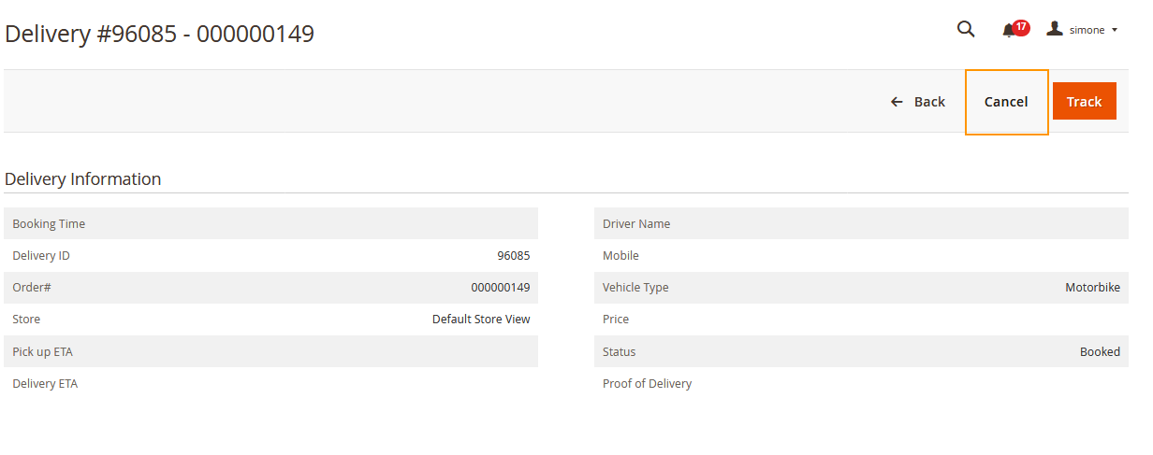Go Back to previous page
Viewport: 1153px width, 455px height.
pyautogui.click(x=918, y=102)
